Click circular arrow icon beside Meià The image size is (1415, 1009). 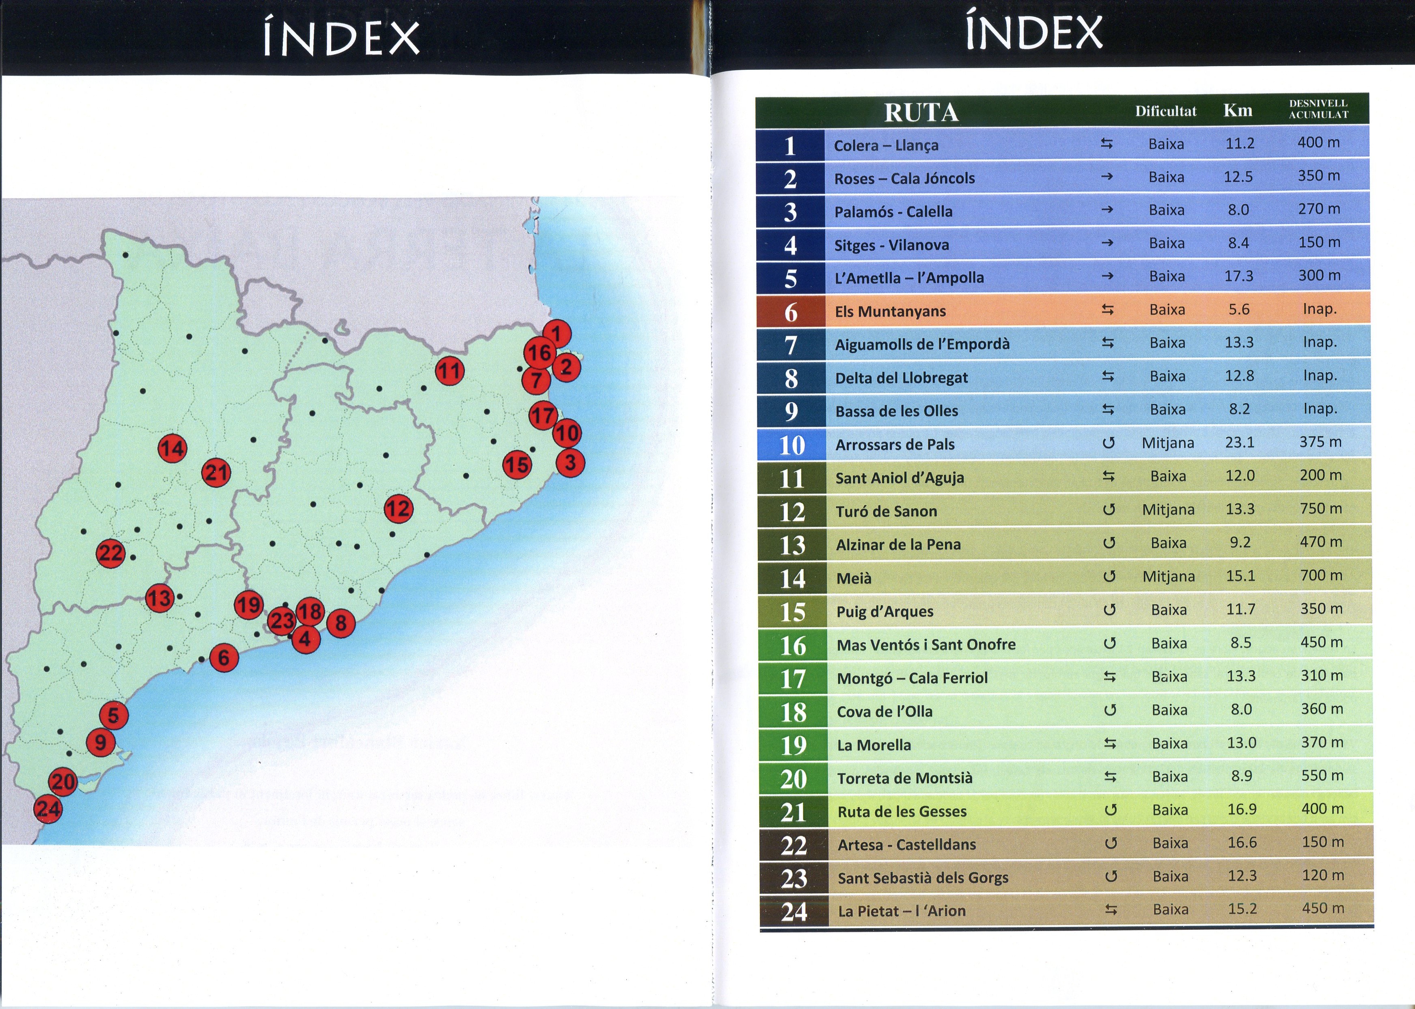(1109, 576)
